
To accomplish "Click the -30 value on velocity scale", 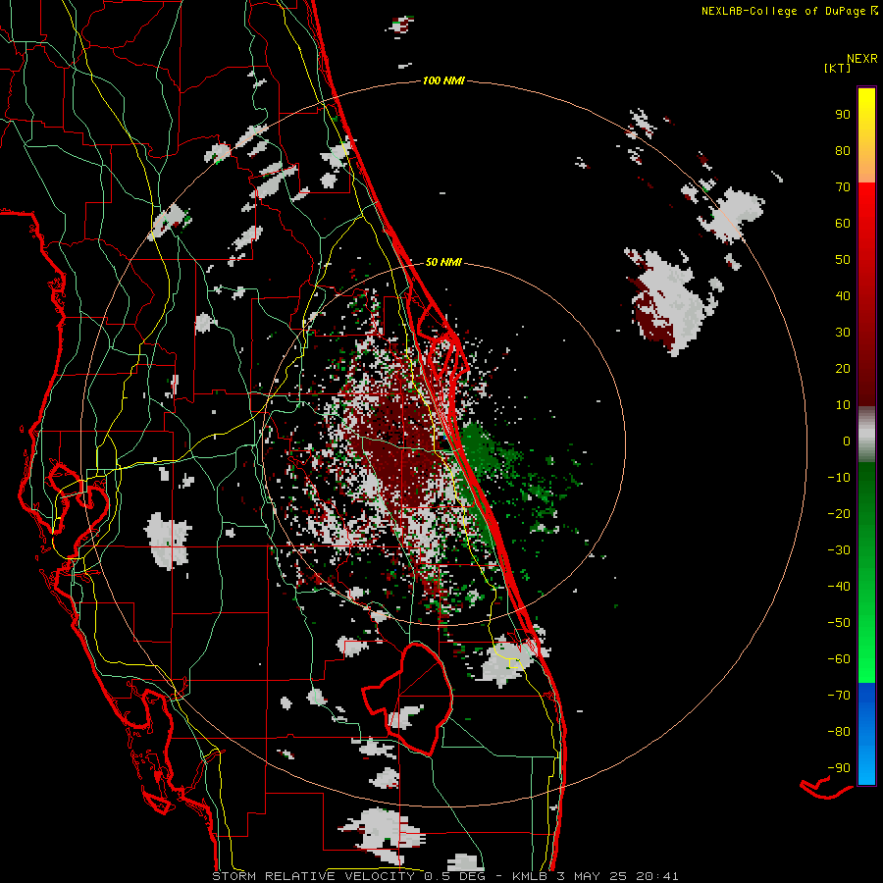I will click(x=839, y=550).
